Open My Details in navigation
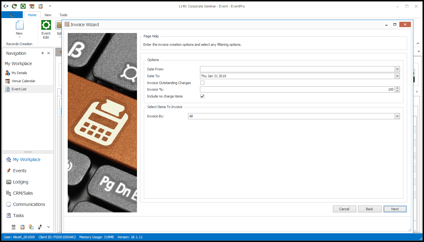424x242 pixels. 19,73
